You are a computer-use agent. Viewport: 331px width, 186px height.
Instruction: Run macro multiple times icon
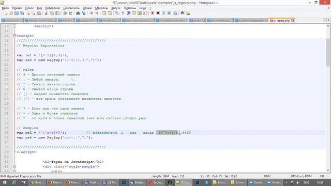pos(169,13)
